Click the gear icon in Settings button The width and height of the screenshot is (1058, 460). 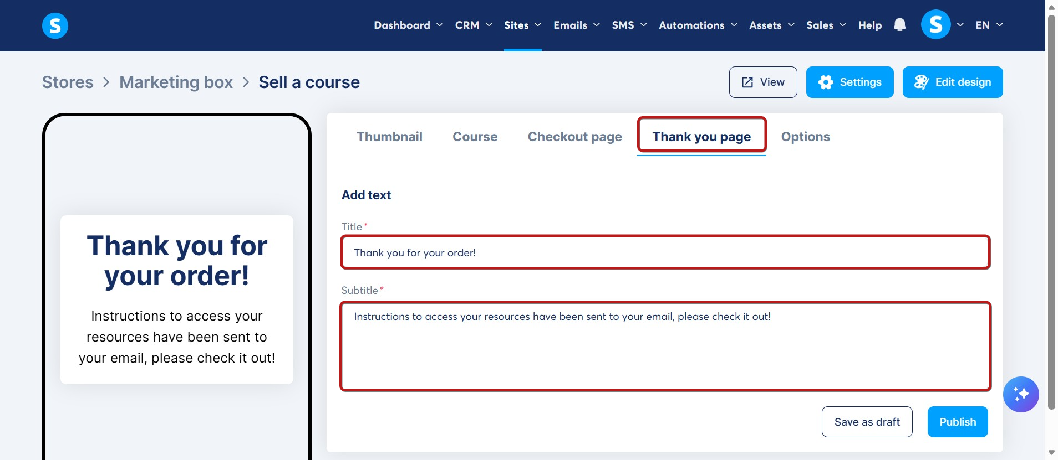(x=826, y=82)
